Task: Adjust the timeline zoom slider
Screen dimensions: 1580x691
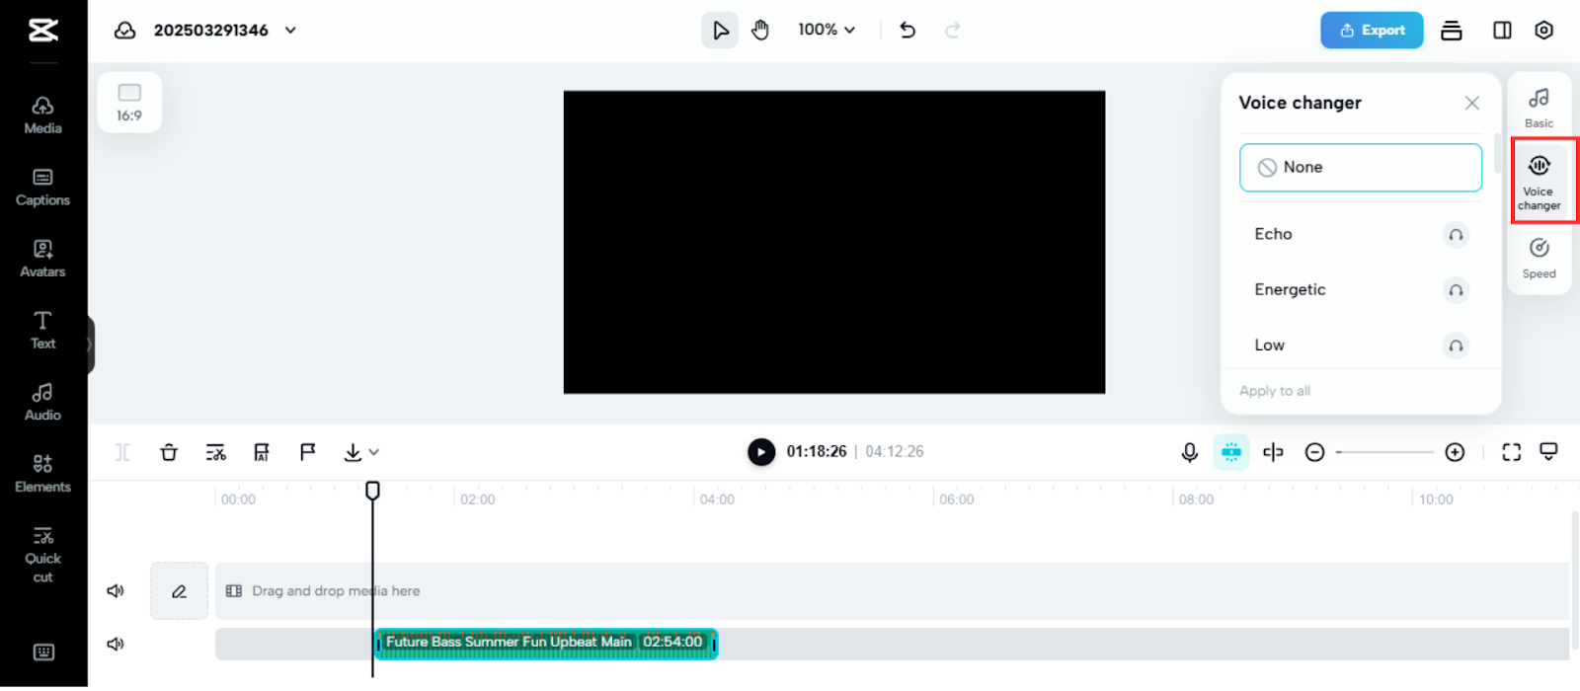Action: (x=1384, y=452)
